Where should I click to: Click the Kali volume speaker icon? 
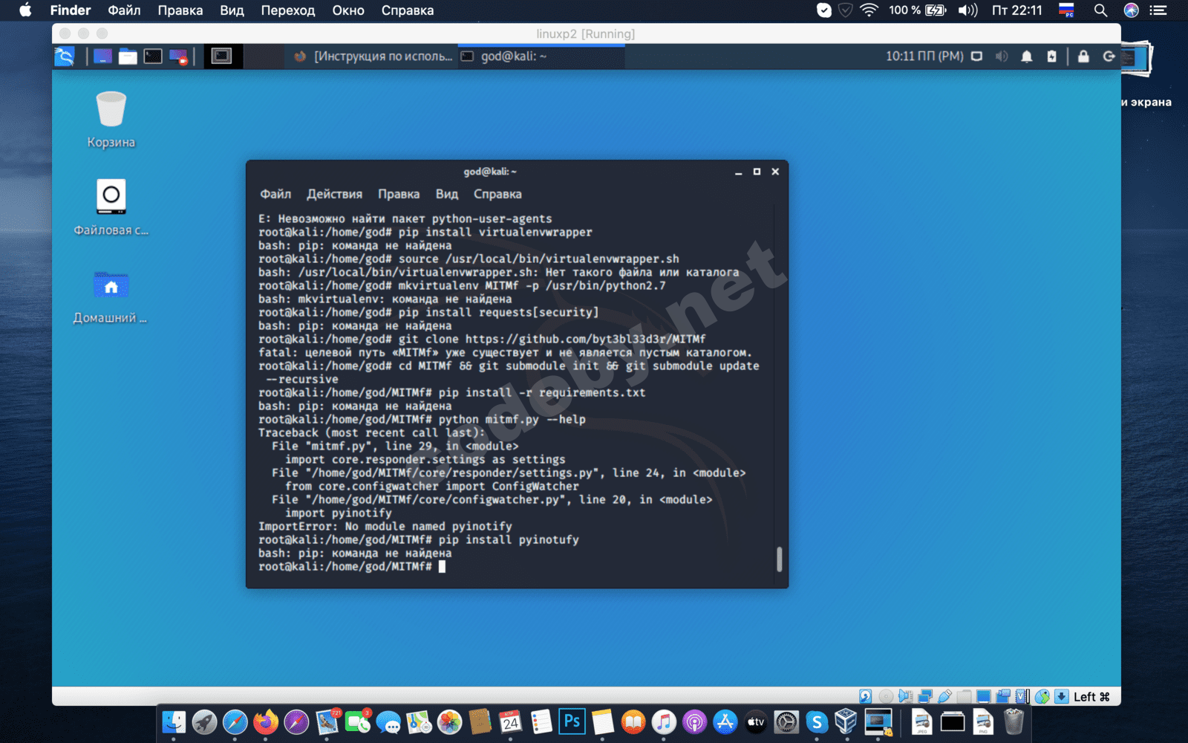(1002, 56)
